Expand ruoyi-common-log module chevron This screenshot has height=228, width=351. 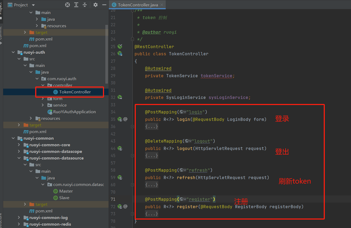tap(19, 218)
